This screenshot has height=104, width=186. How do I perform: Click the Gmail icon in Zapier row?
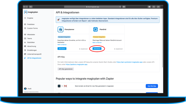65,86
